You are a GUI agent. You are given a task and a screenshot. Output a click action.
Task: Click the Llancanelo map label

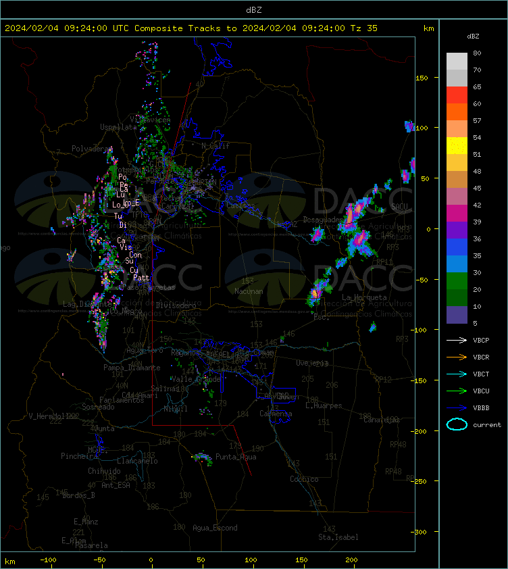coord(137,461)
